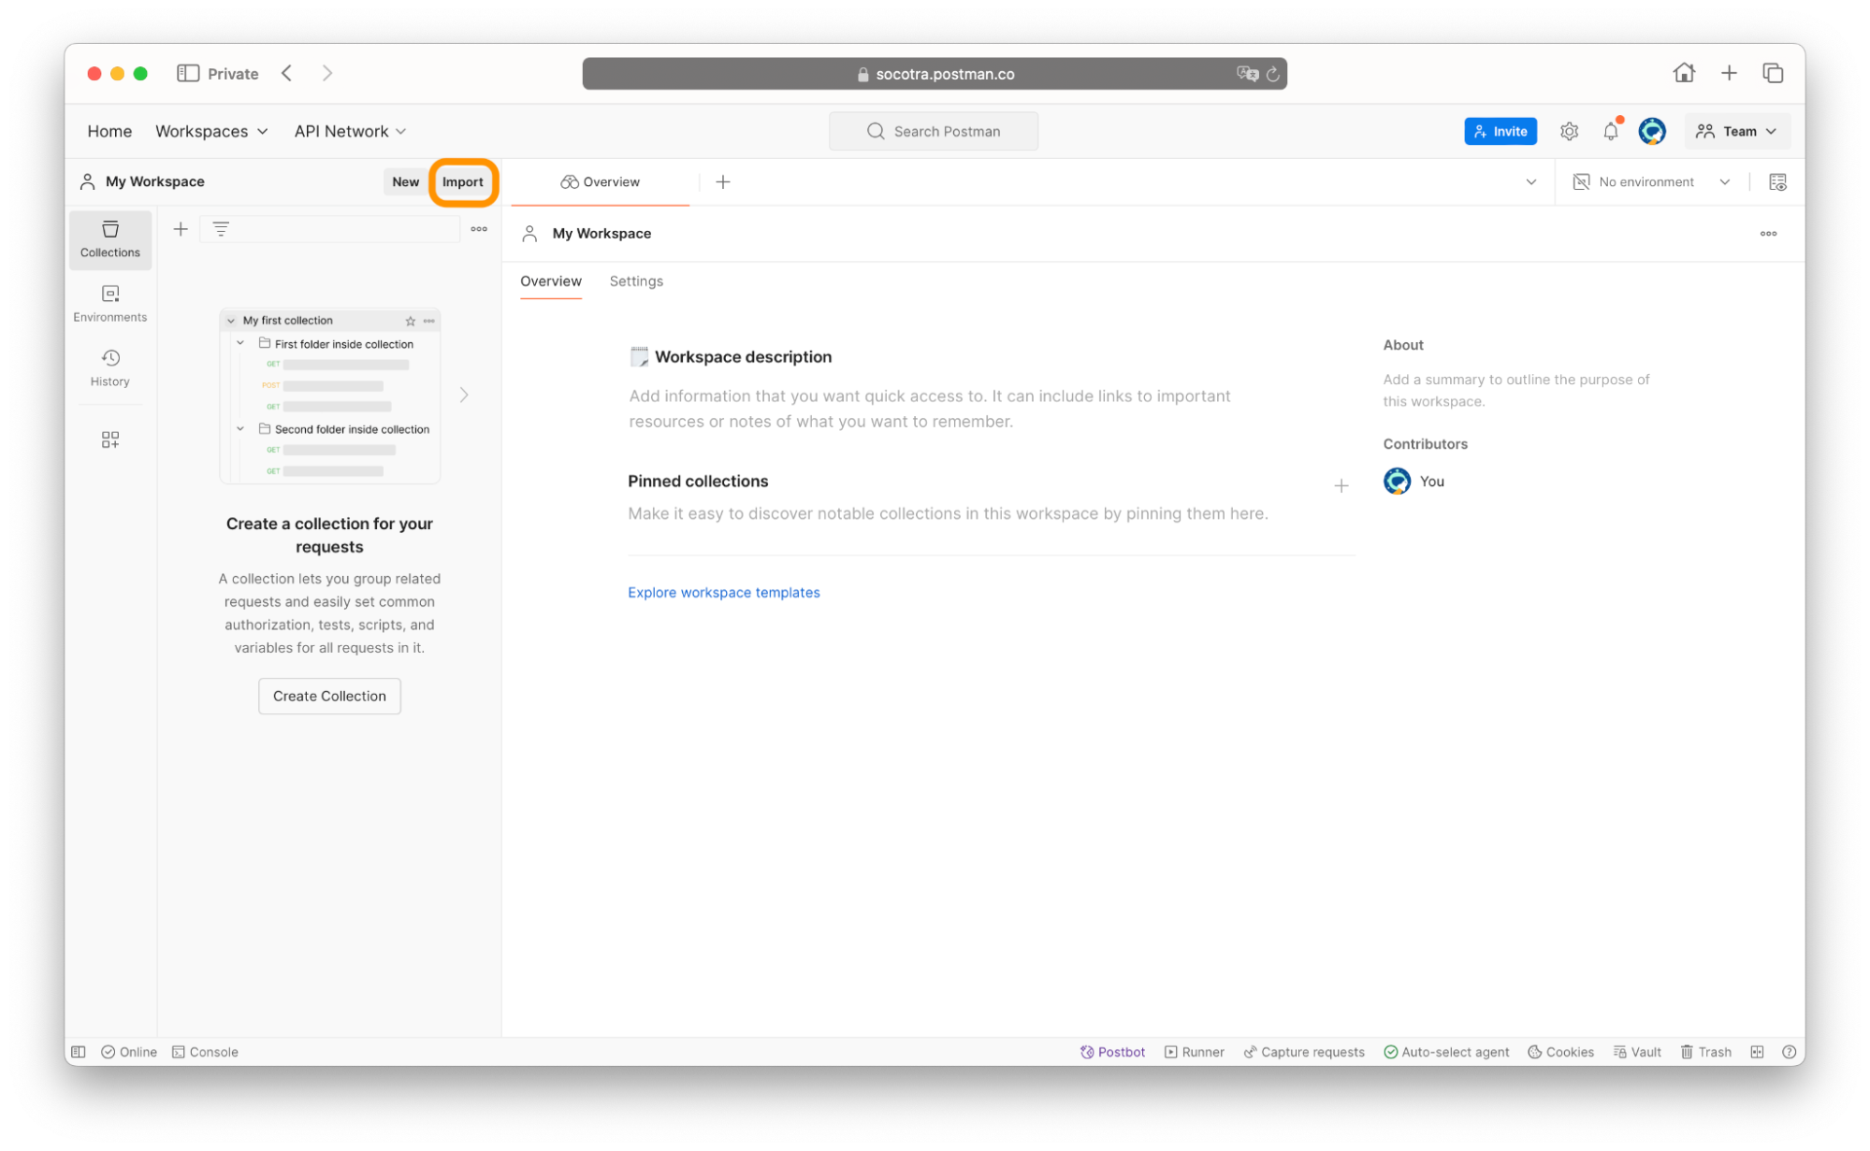Select the Settings tab
Screen dimensions: 1870x1151
636,281
